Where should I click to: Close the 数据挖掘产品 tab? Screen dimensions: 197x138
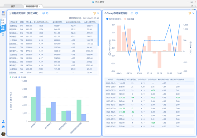pos(39,6)
